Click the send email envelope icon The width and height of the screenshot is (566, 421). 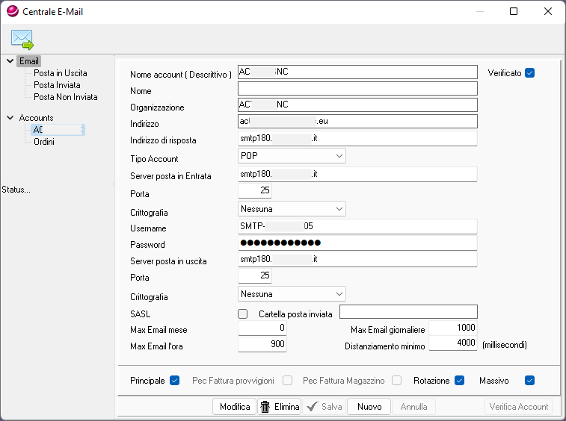click(22, 39)
